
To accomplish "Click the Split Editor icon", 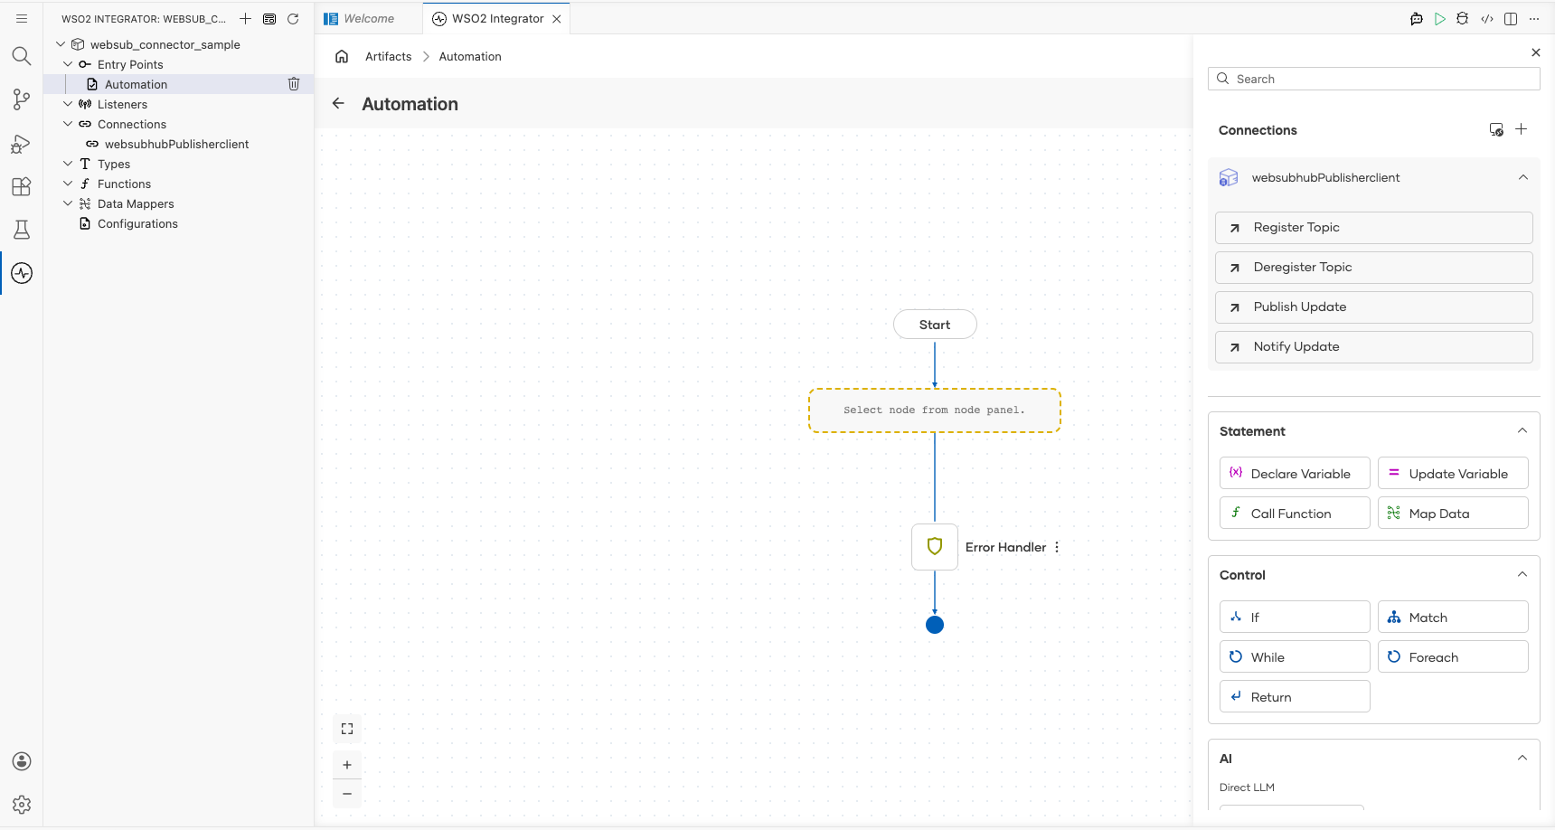I will [x=1511, y=18].
